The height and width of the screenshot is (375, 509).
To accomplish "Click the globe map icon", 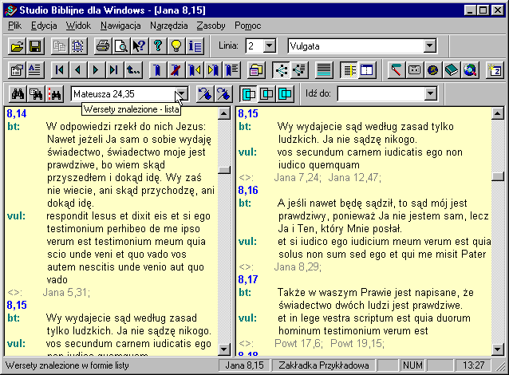I will pyautogui.click(x=432, y=69).
